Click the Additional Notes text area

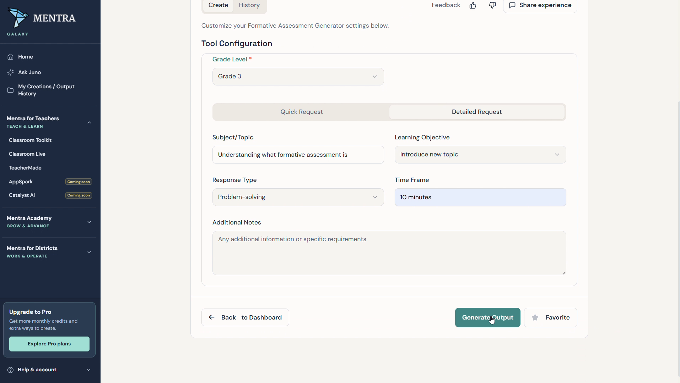[389, 253]
